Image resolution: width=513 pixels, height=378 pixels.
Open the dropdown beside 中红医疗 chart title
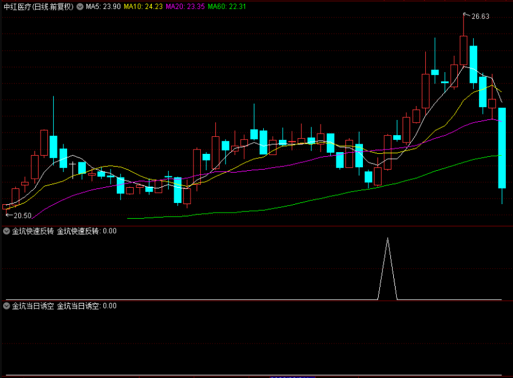coord(80,7)
